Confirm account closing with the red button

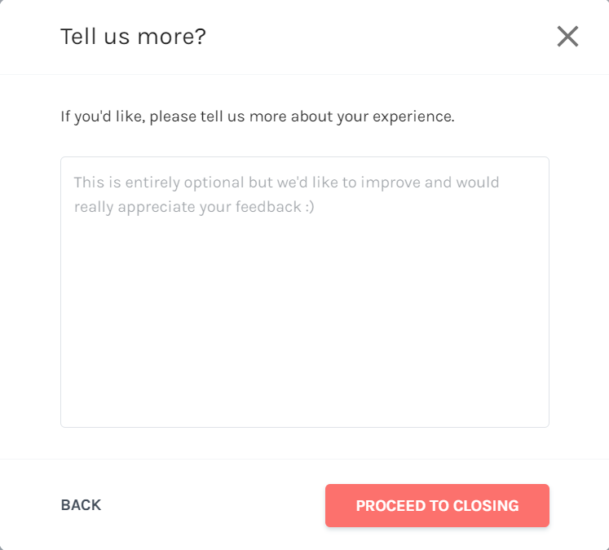coord(437,505)
